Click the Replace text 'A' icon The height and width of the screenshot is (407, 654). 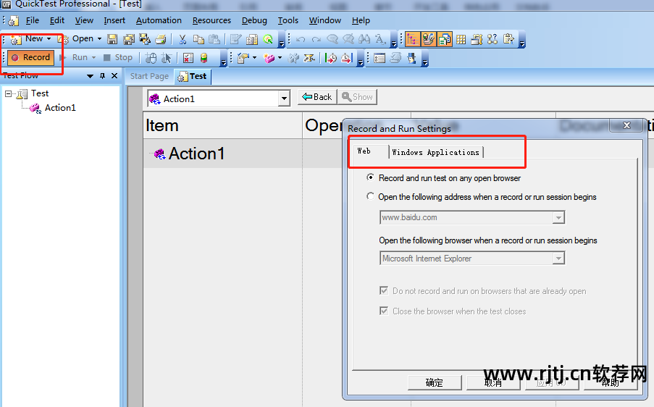(380, 39)
